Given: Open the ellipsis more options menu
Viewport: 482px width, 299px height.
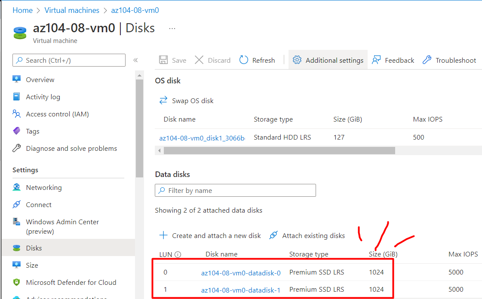Looking at the screenshot, I should pyautogui.click(x=172, y=28).
